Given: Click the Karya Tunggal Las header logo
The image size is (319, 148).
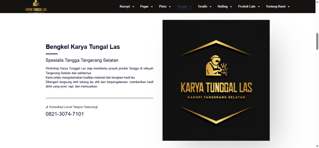Looking at the screenshot, I should 36,7.
